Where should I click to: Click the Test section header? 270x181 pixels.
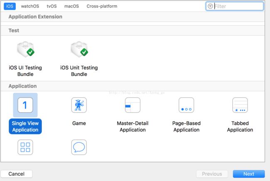point(14,30)
